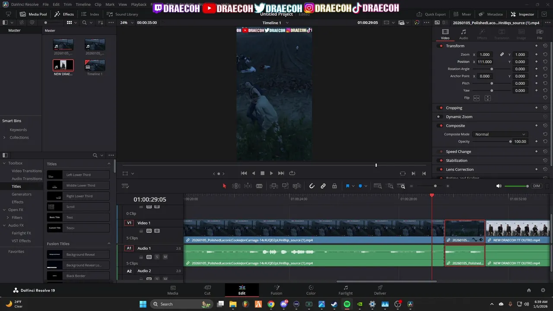Toggle loop playback button
The width and height of the screenshot is (553, 311).
(x=292, y=173)
